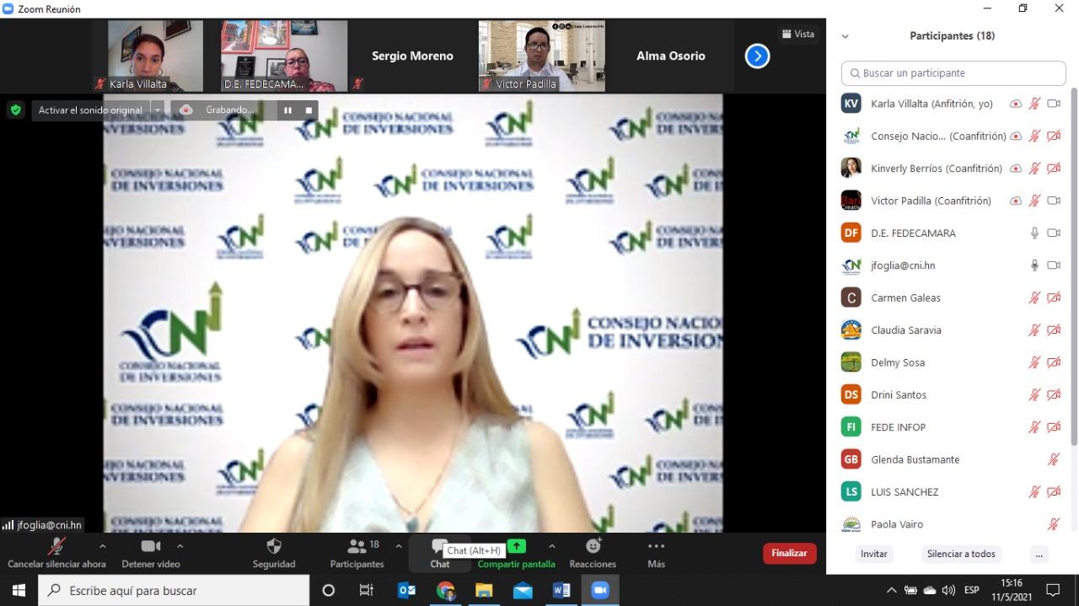The height and width of the screenshot is (606, 1079).
Task: Click Victor Padilla muted microphone icon
Action: tap(1034, 201)
